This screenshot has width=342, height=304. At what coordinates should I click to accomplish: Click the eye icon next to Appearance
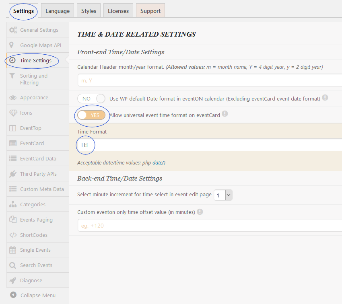click(13, 98)
